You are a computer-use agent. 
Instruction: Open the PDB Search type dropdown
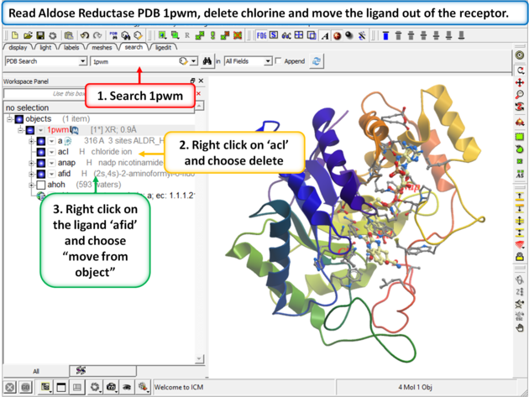82,61
